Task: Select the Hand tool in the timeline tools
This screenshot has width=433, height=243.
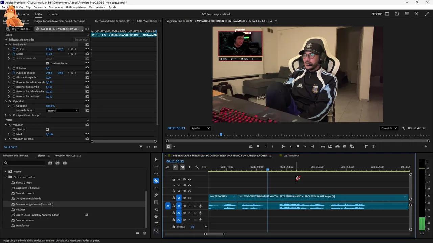Action: point(156,217)
